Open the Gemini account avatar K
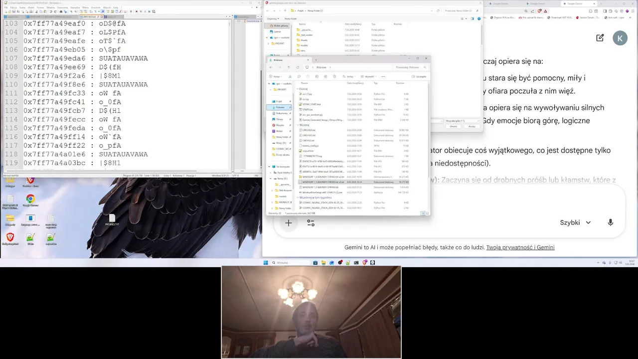Viewport: 638px width, 359px height. (620, 38)
